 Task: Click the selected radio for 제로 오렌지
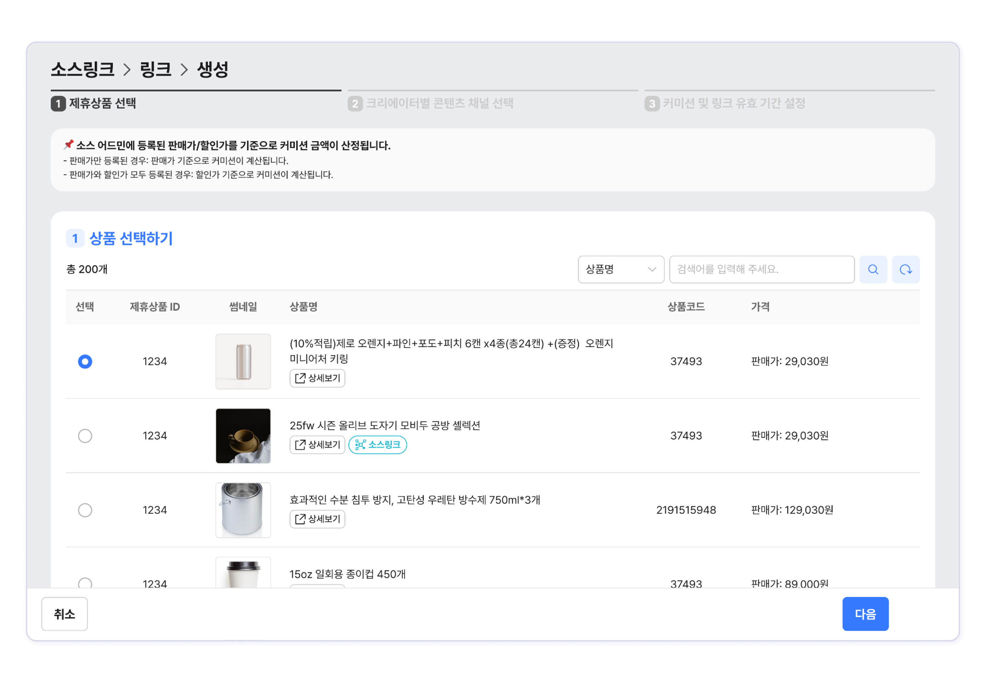pyautogui.click(x=85, y=362)
